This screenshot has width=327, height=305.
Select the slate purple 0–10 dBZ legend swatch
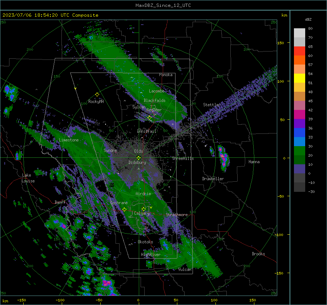(x=299, y=169)
